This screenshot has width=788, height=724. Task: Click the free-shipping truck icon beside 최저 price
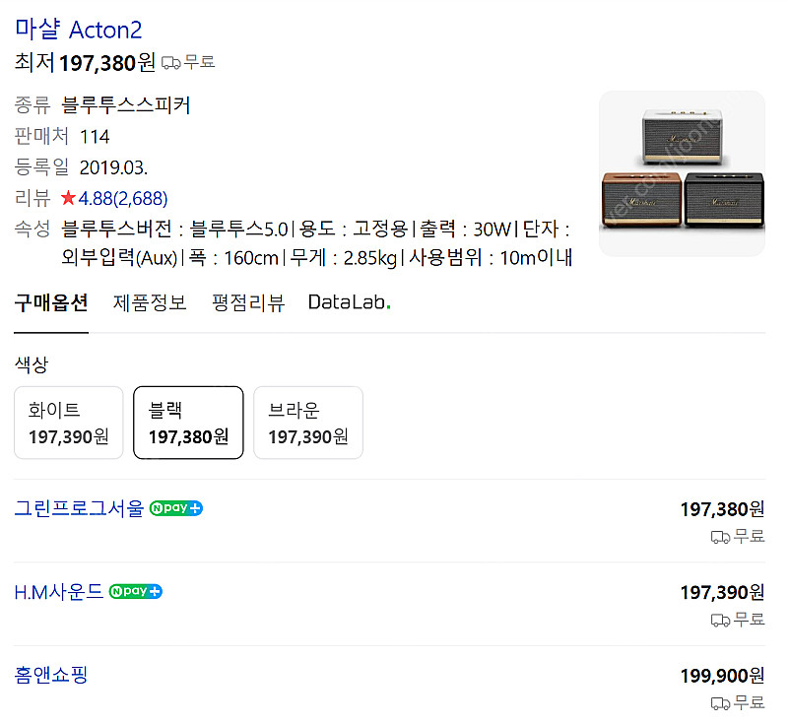pyautogui.click(x=170, y=62)
